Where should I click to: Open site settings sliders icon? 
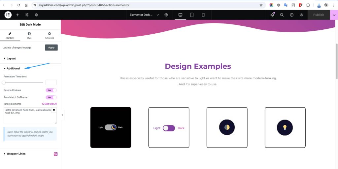pos(27,15)
